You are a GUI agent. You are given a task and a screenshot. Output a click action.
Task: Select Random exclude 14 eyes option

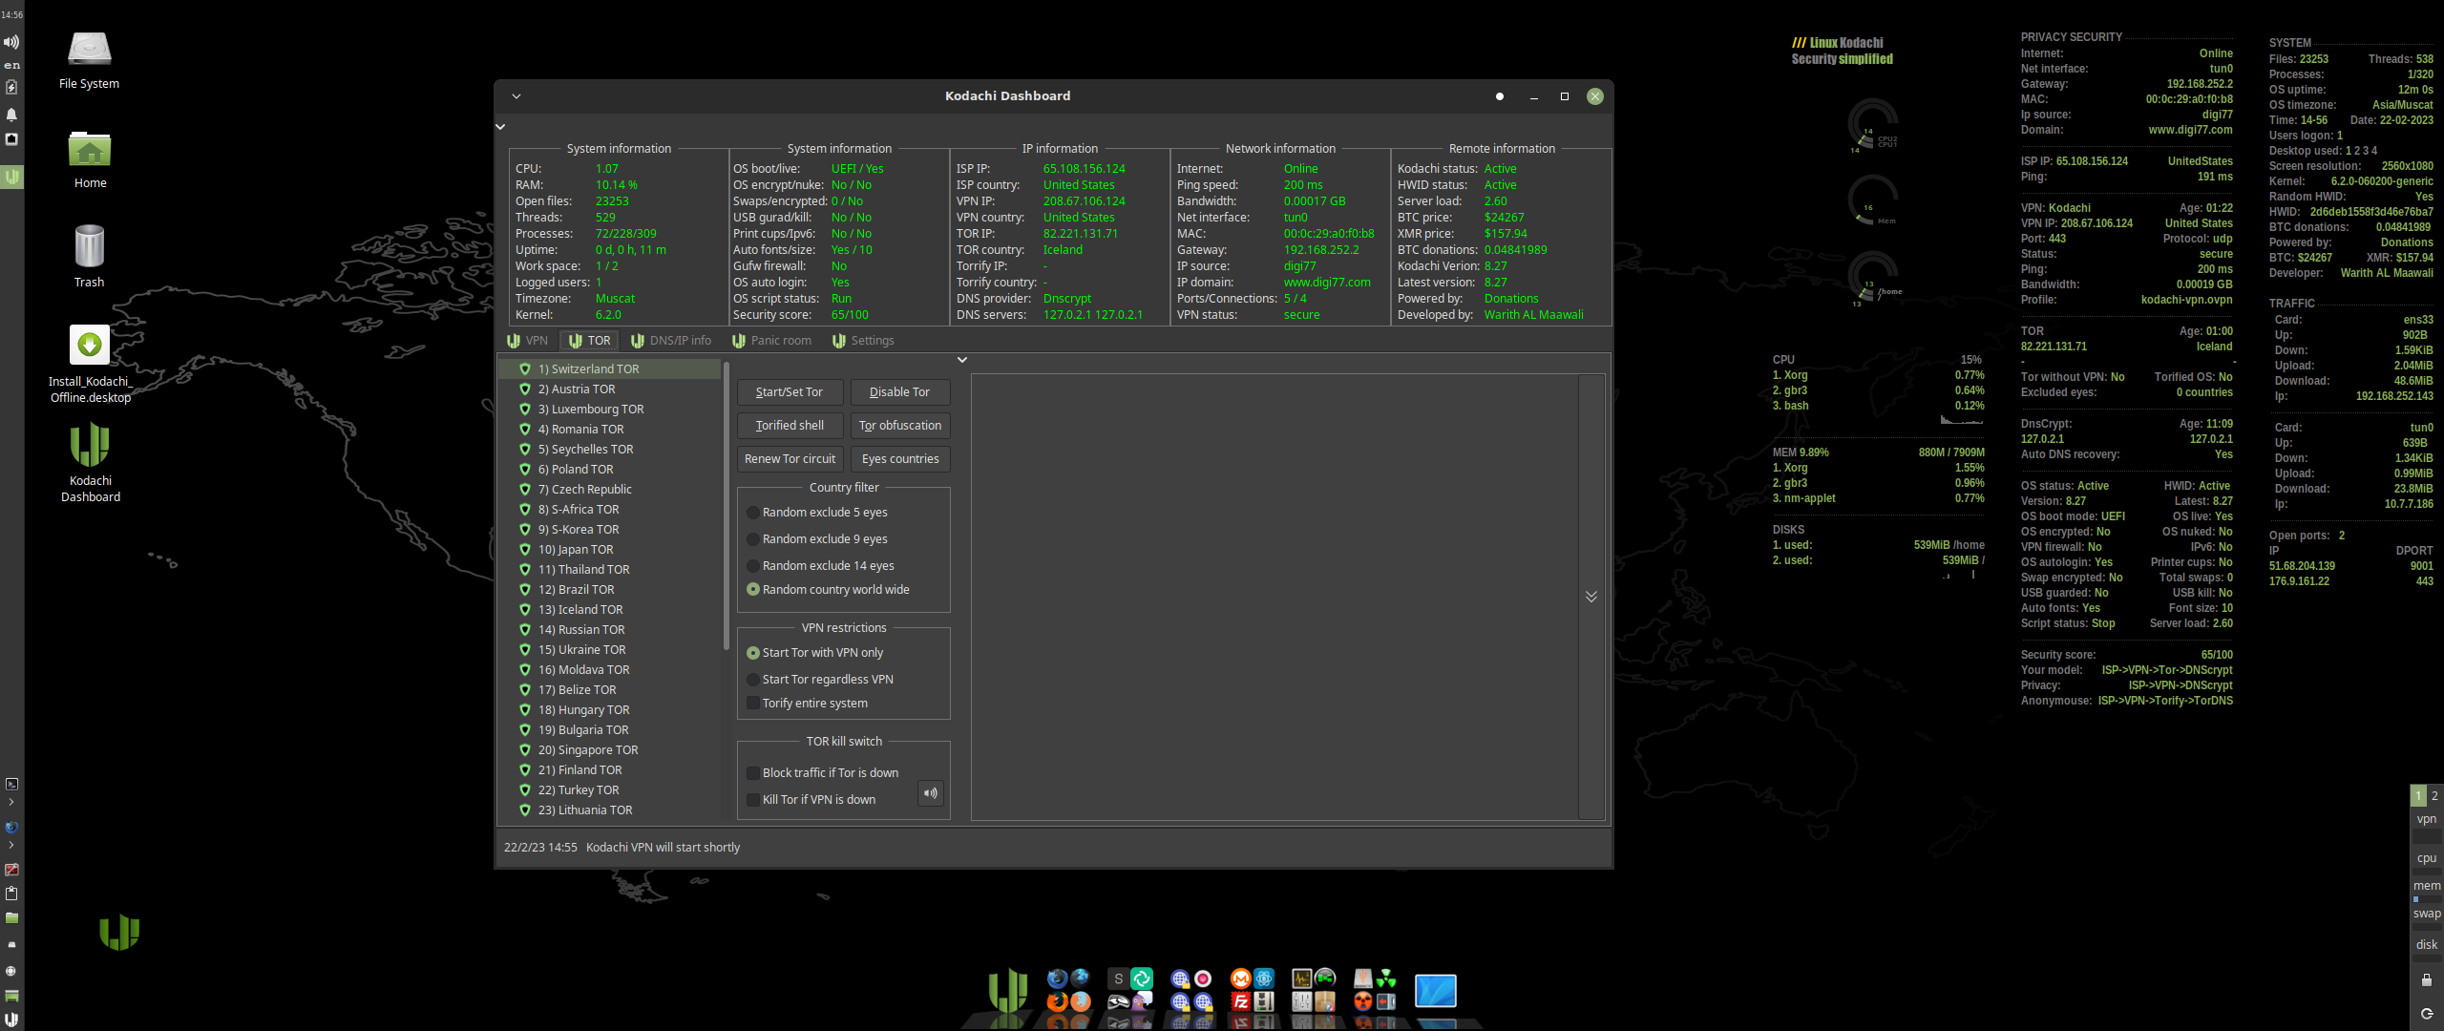(820, 566)
